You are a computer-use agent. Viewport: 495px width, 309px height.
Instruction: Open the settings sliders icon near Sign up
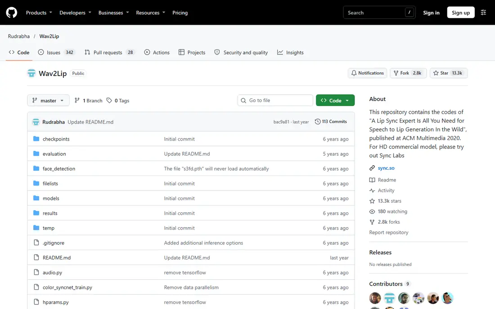483,13
